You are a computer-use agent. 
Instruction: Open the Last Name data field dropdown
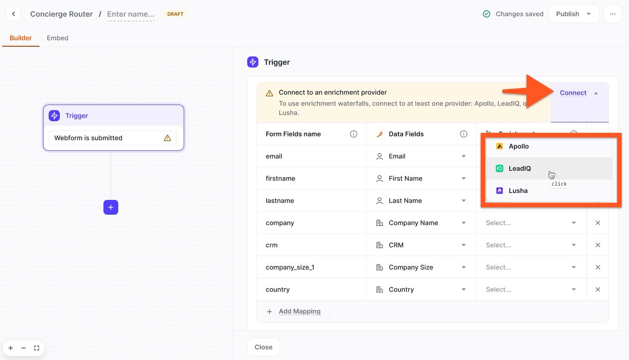pyautogui.click(x=421, y=201)
